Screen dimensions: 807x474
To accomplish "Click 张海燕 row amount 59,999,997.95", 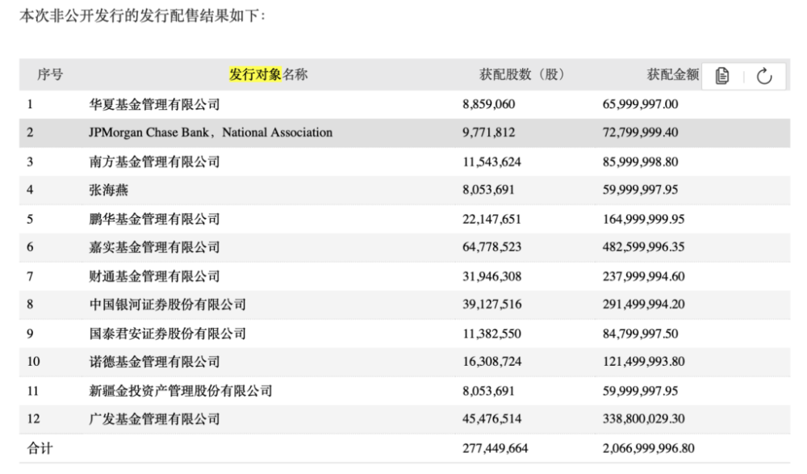I will pyautogui.click(x=640, y=190).
